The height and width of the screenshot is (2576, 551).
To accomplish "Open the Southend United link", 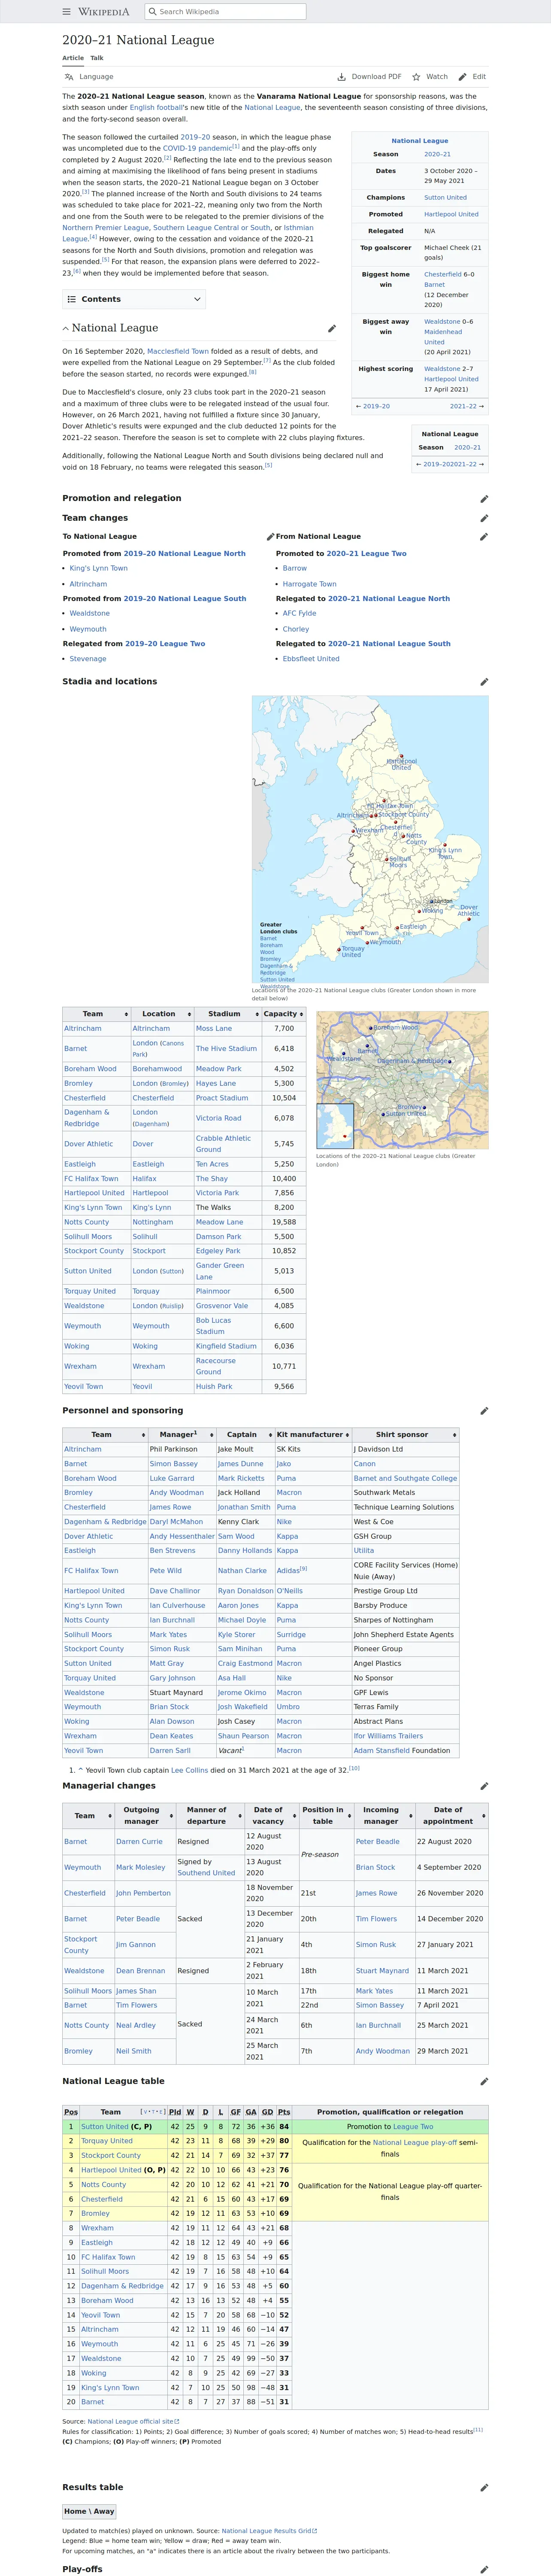I will tap(206, 1873).
